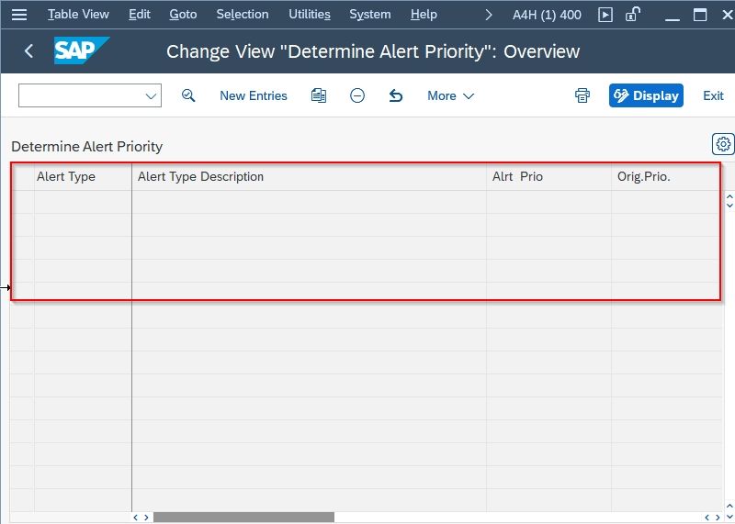Click the A4H (1) 400 system label
This screenshot has height=524, width=735.
pyautogui.click(x=547, y=15)
